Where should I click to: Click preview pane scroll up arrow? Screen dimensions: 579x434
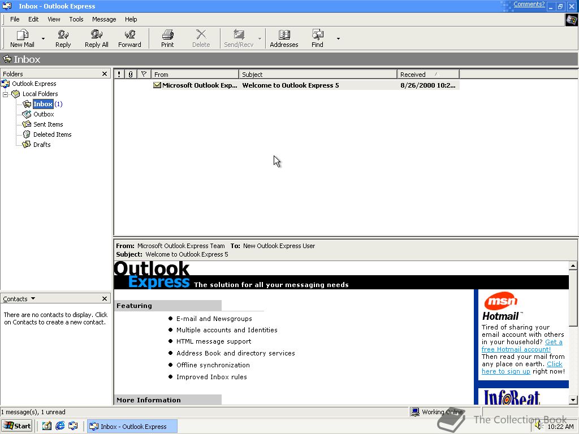click(x=573, y=266)
